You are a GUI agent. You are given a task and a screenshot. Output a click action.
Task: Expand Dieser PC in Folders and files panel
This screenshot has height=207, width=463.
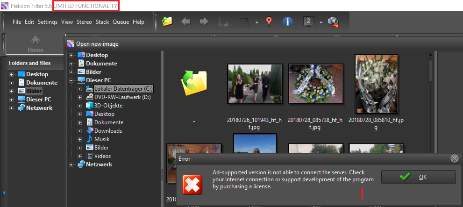click(12, 100)
